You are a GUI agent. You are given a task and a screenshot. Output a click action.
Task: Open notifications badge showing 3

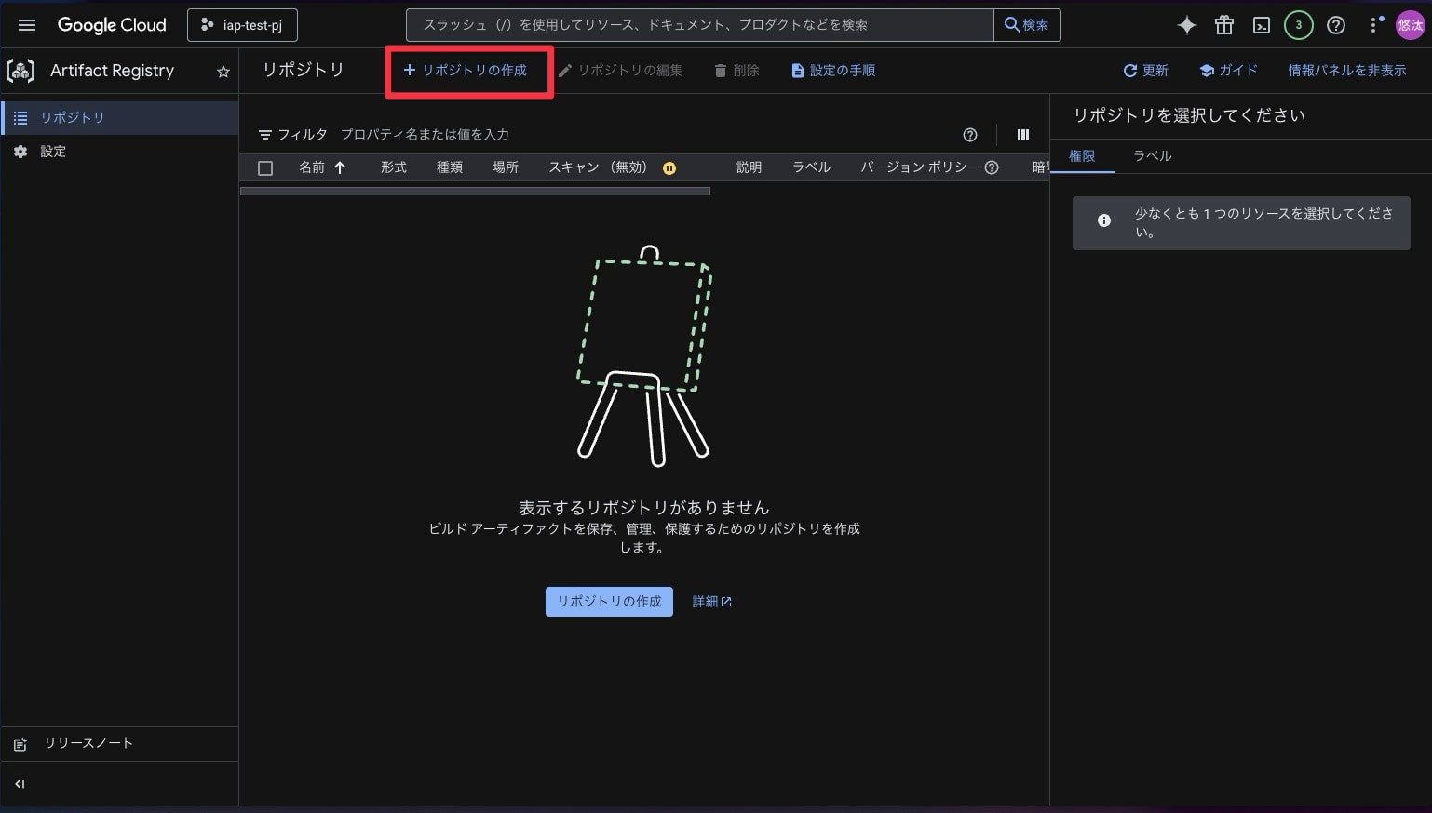(1298, 25)
